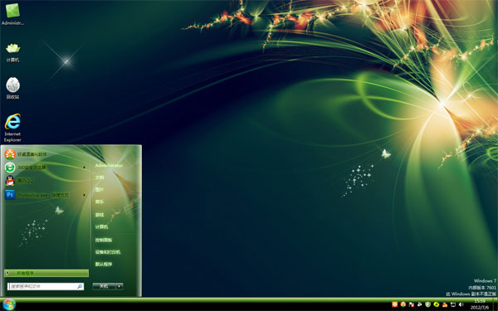Open the network monitor tray icon
This screenshot has width=498, height=311.
(453, 304)
